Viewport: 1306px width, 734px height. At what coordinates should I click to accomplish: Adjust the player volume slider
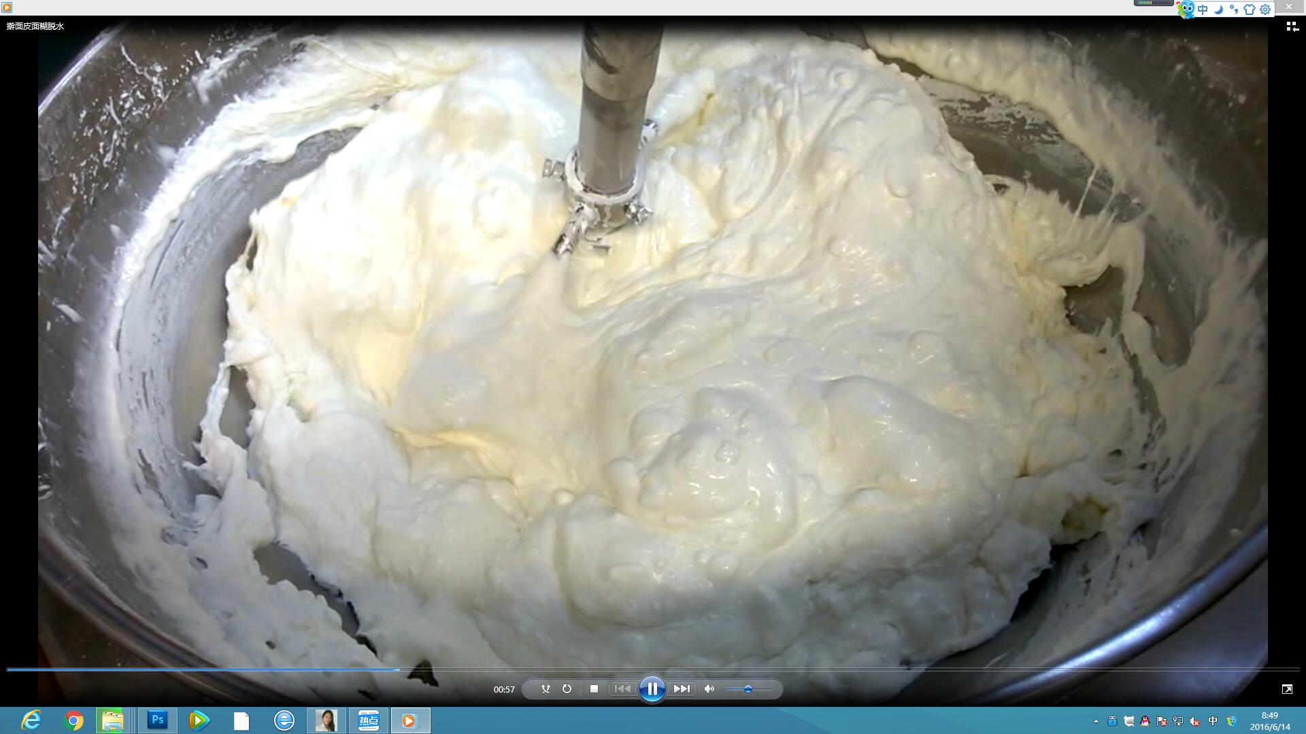point(748,689)
